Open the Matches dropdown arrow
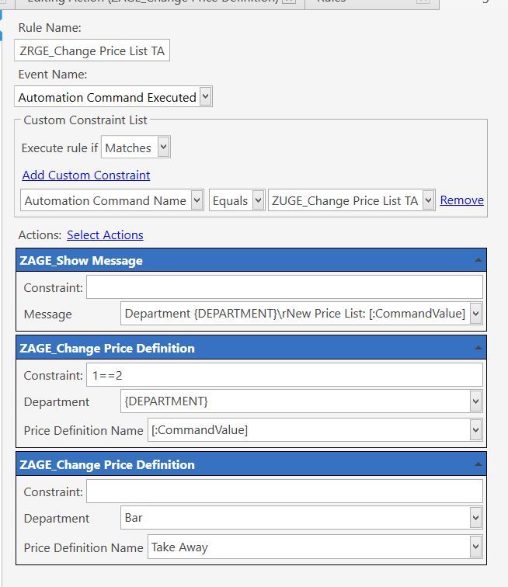This screenshot has height=587, width=508. 163,147
